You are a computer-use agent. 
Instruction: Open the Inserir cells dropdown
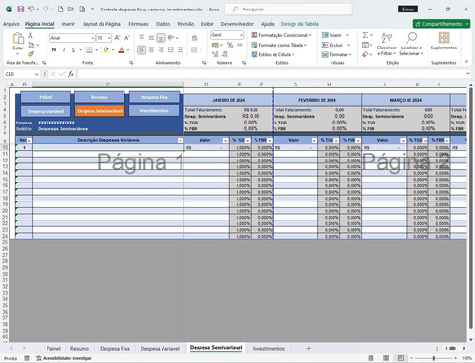pos(348,35)
